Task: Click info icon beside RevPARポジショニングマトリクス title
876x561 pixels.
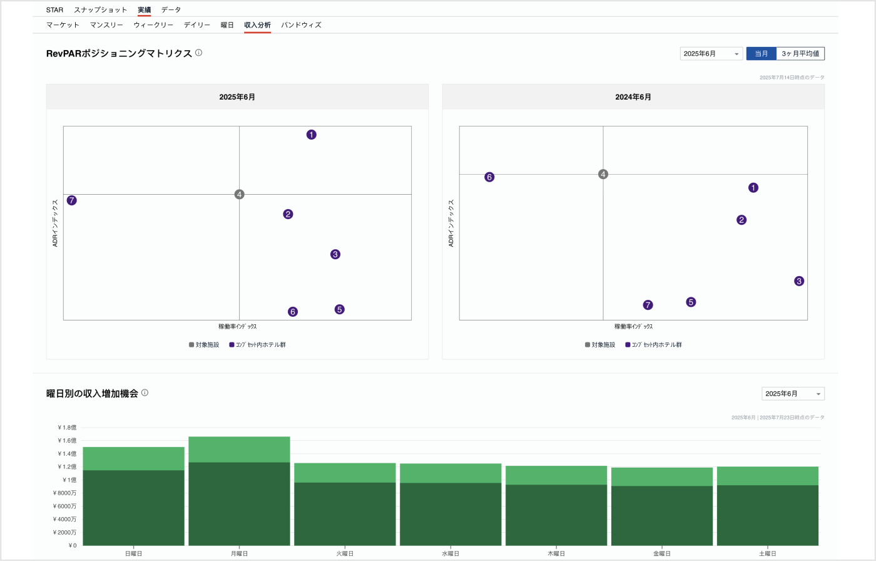Action: click(198, 53)
